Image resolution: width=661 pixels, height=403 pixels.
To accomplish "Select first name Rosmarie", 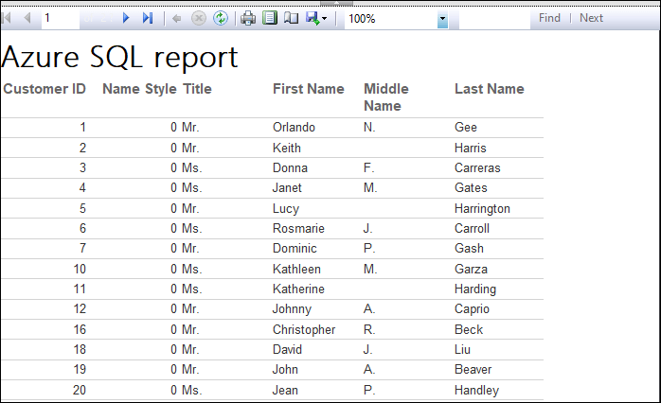I will click(298, 228).
